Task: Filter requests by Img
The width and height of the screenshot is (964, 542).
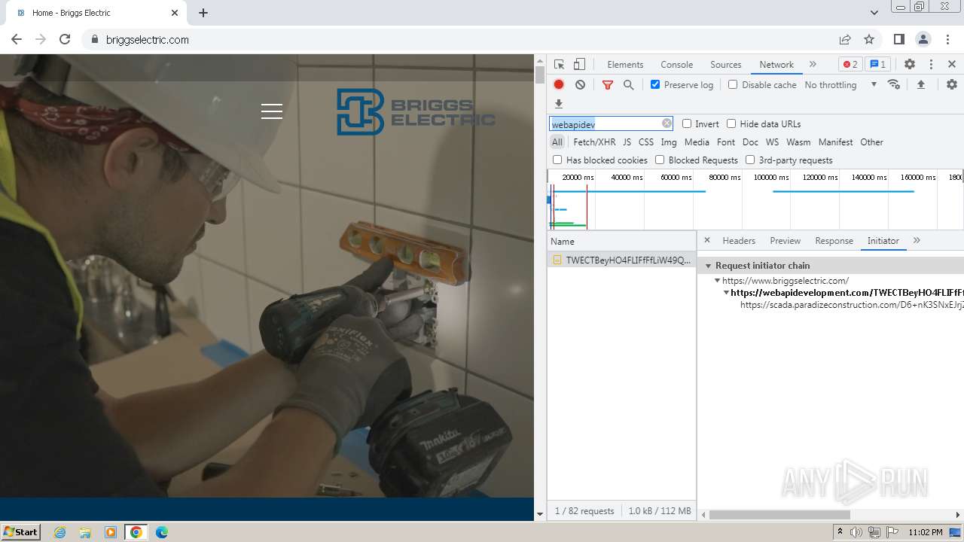Action: pyautogui.click(x=669, y=142)
